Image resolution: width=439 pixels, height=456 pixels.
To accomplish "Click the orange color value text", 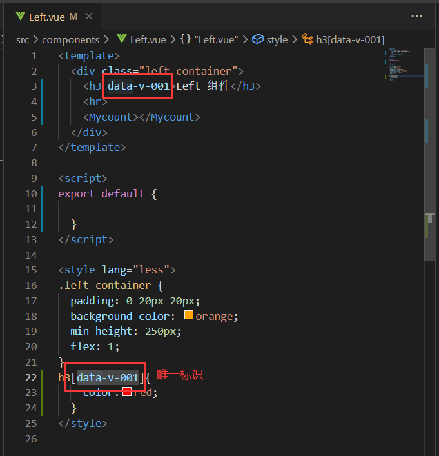I will 214,317.
